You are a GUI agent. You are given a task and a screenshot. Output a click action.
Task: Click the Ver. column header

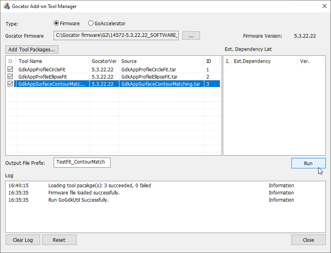pyautogui.click(x=311, y=61)
